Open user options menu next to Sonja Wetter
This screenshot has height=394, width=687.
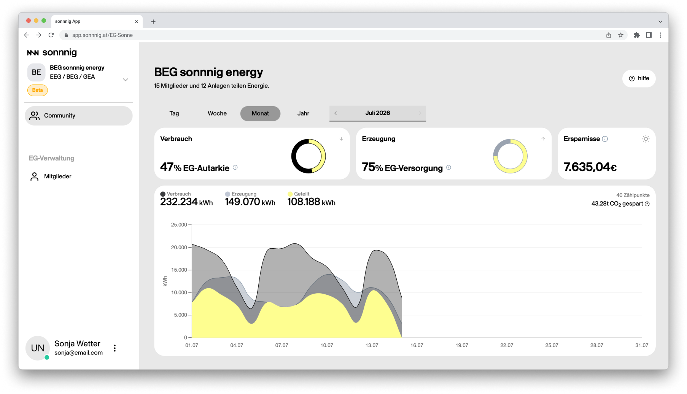pos(114,348)
